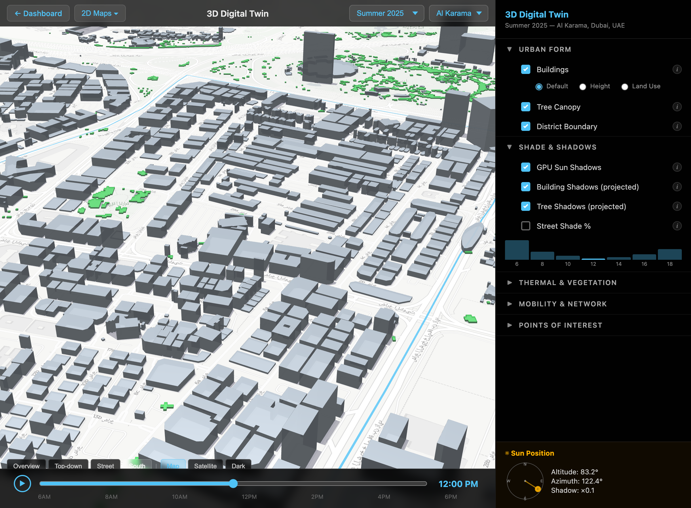Screen dimensions: 691x508
Task: Click the hour 16 bar in shade histogram
Action: pyautogui.click(x=644, y=257)
